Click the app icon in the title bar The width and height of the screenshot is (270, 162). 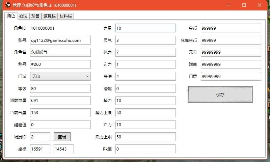pos(8,5)
